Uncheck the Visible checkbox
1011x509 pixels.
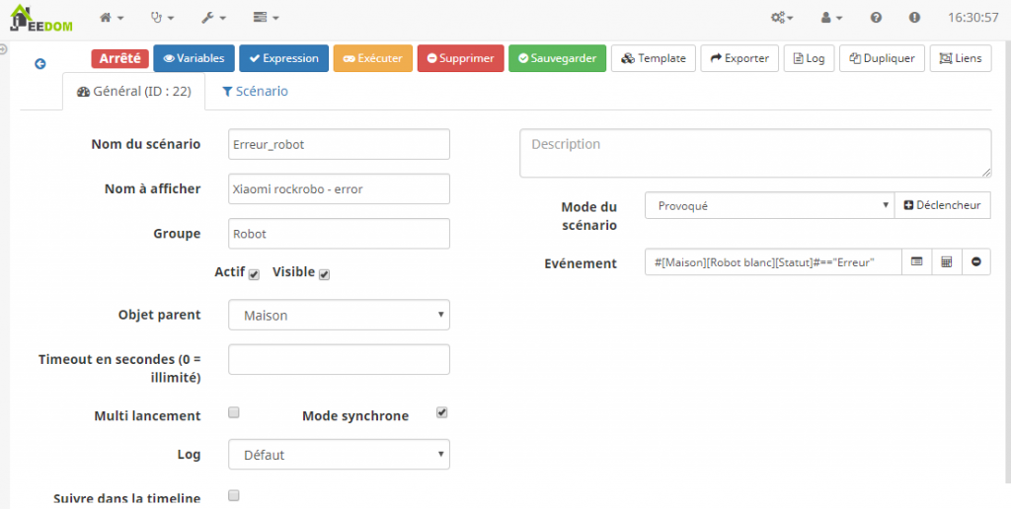[x=324, y=274]
